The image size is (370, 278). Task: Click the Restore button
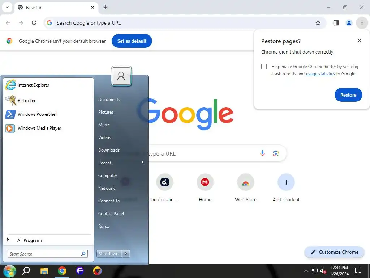click(348, 95)
